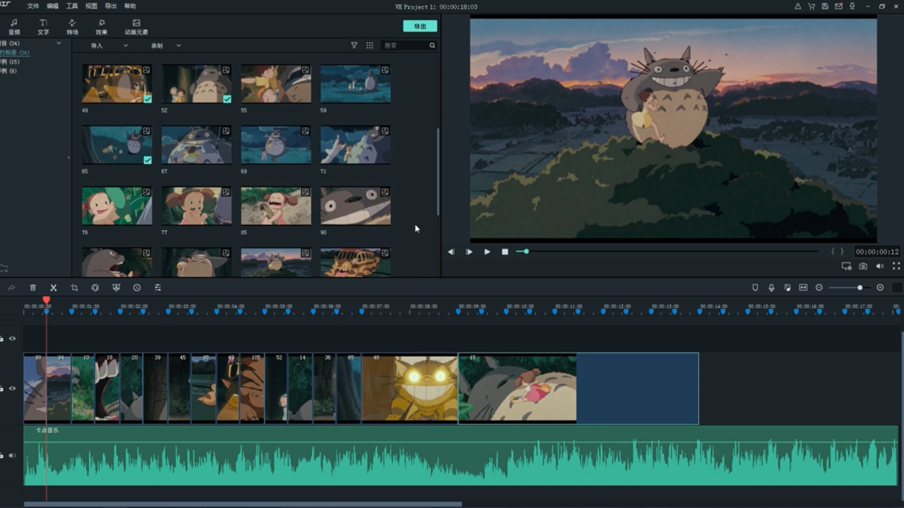Adjust preview volume speaker icon
This screenshot has height=508, width=904.
(880, 266)
